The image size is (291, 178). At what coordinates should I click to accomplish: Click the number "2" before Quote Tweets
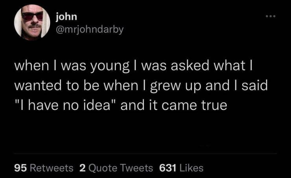tap(82, 168)
